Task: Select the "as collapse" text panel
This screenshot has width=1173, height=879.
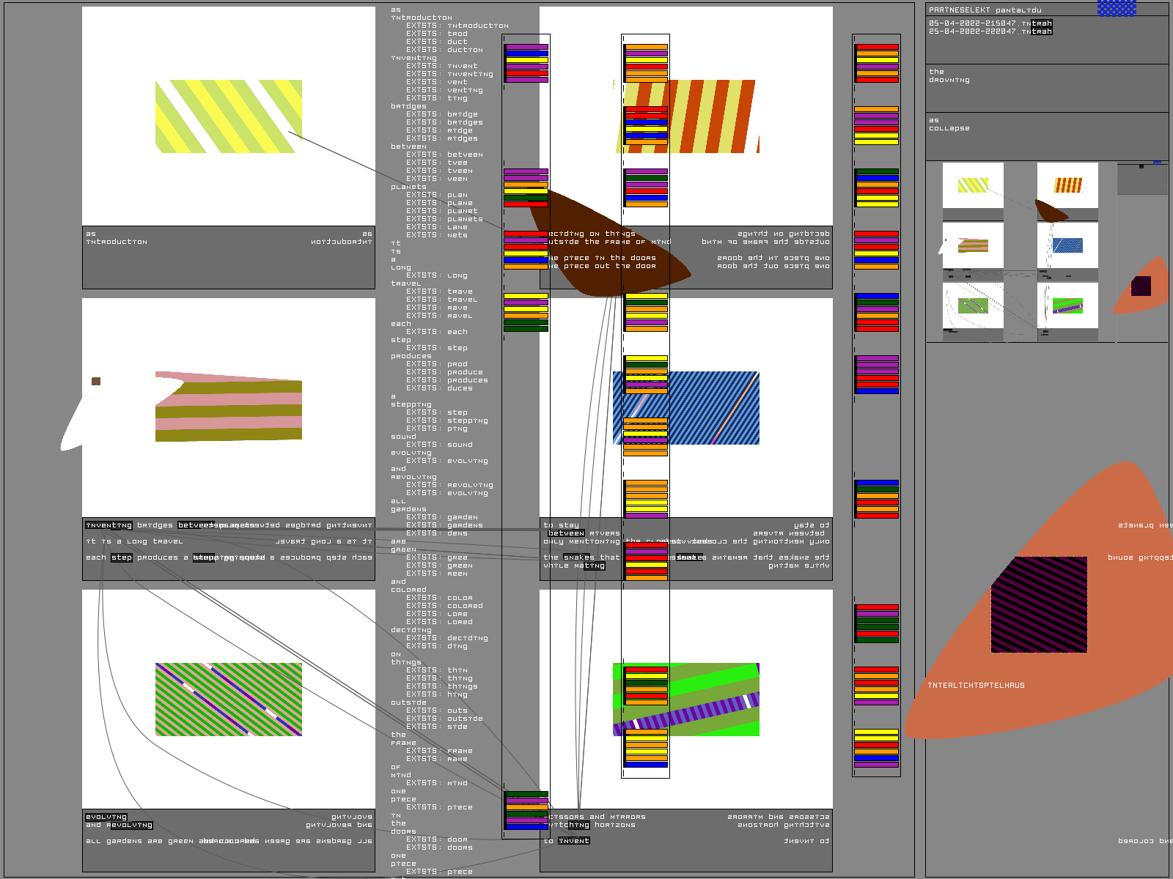Action: coord(1046,136)
